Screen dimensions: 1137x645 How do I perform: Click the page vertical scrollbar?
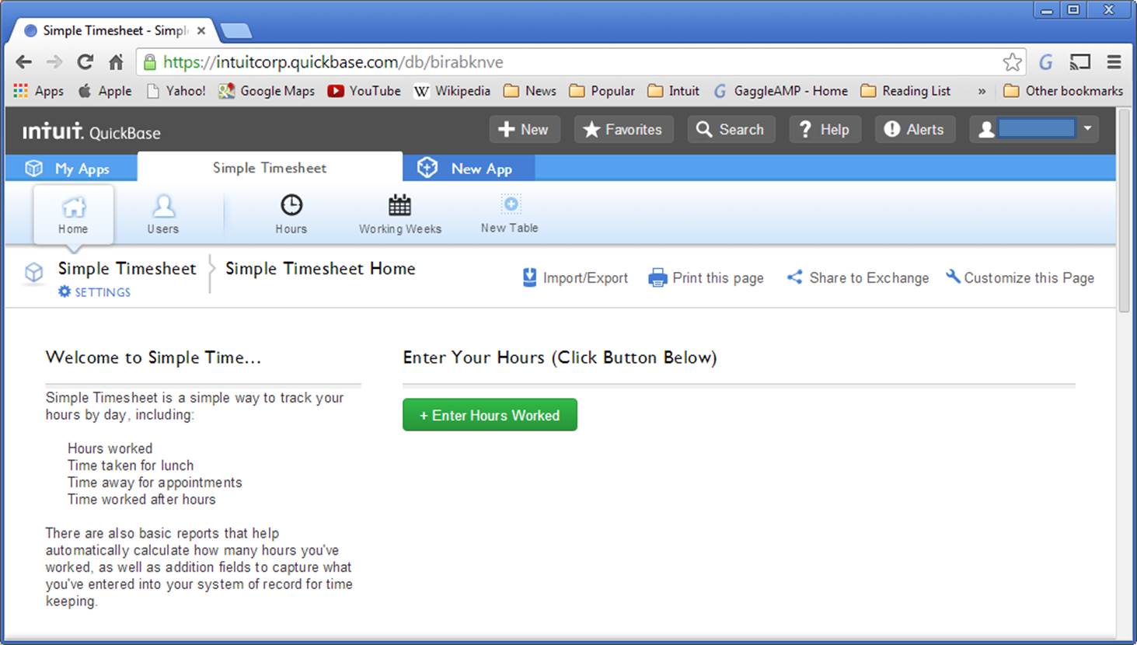1124,211
